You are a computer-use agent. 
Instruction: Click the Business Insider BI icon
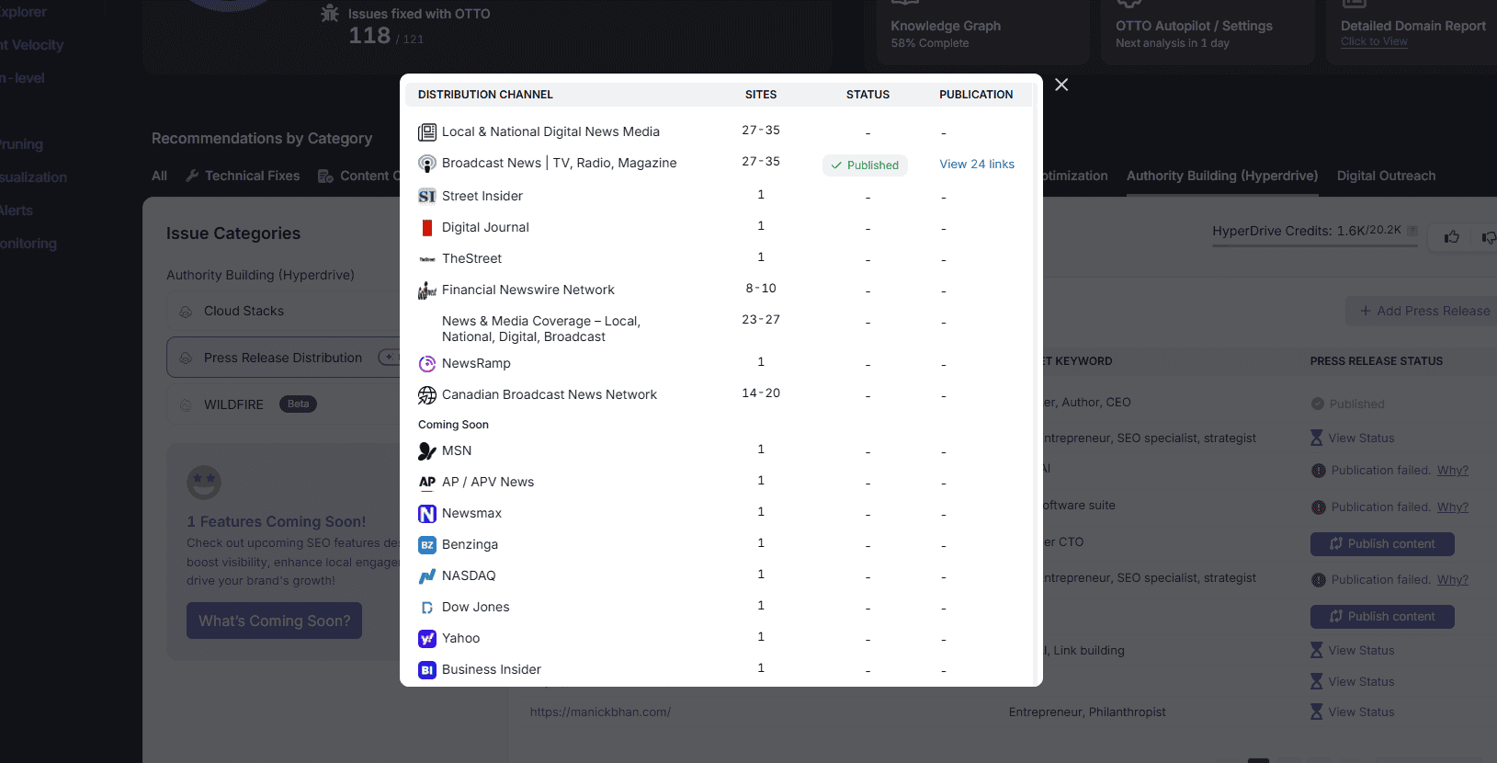pyautogui.click(x=426, y=670)
